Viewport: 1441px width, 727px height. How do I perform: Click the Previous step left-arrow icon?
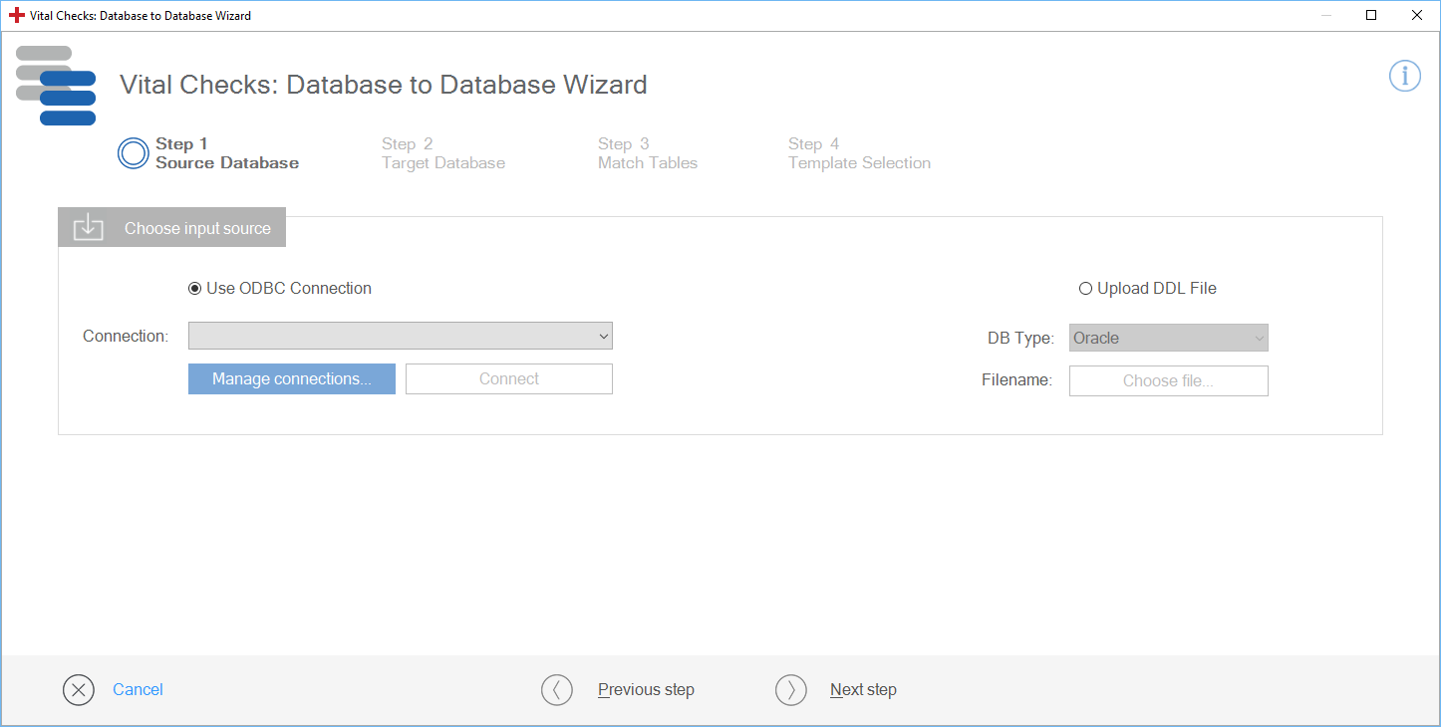[x=557, y=690]
